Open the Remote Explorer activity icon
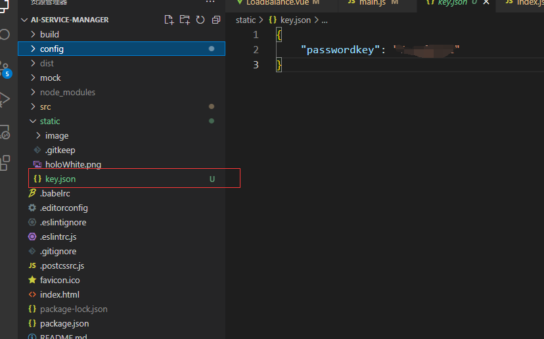Viewport: 544px width, 339px height. 5,132
